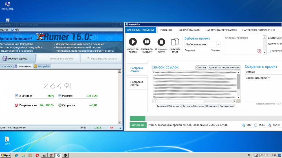Select the Настройка статей side tab
The image size is (282, 158).
click(x=137, y=83)
